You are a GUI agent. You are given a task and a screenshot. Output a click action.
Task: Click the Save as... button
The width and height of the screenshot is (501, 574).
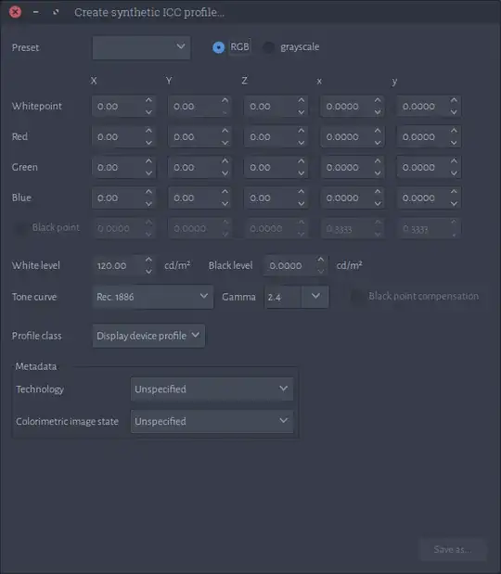click(x=453, y=549)
